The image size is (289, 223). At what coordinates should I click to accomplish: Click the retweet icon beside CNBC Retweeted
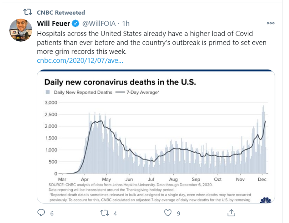(28, 12)
